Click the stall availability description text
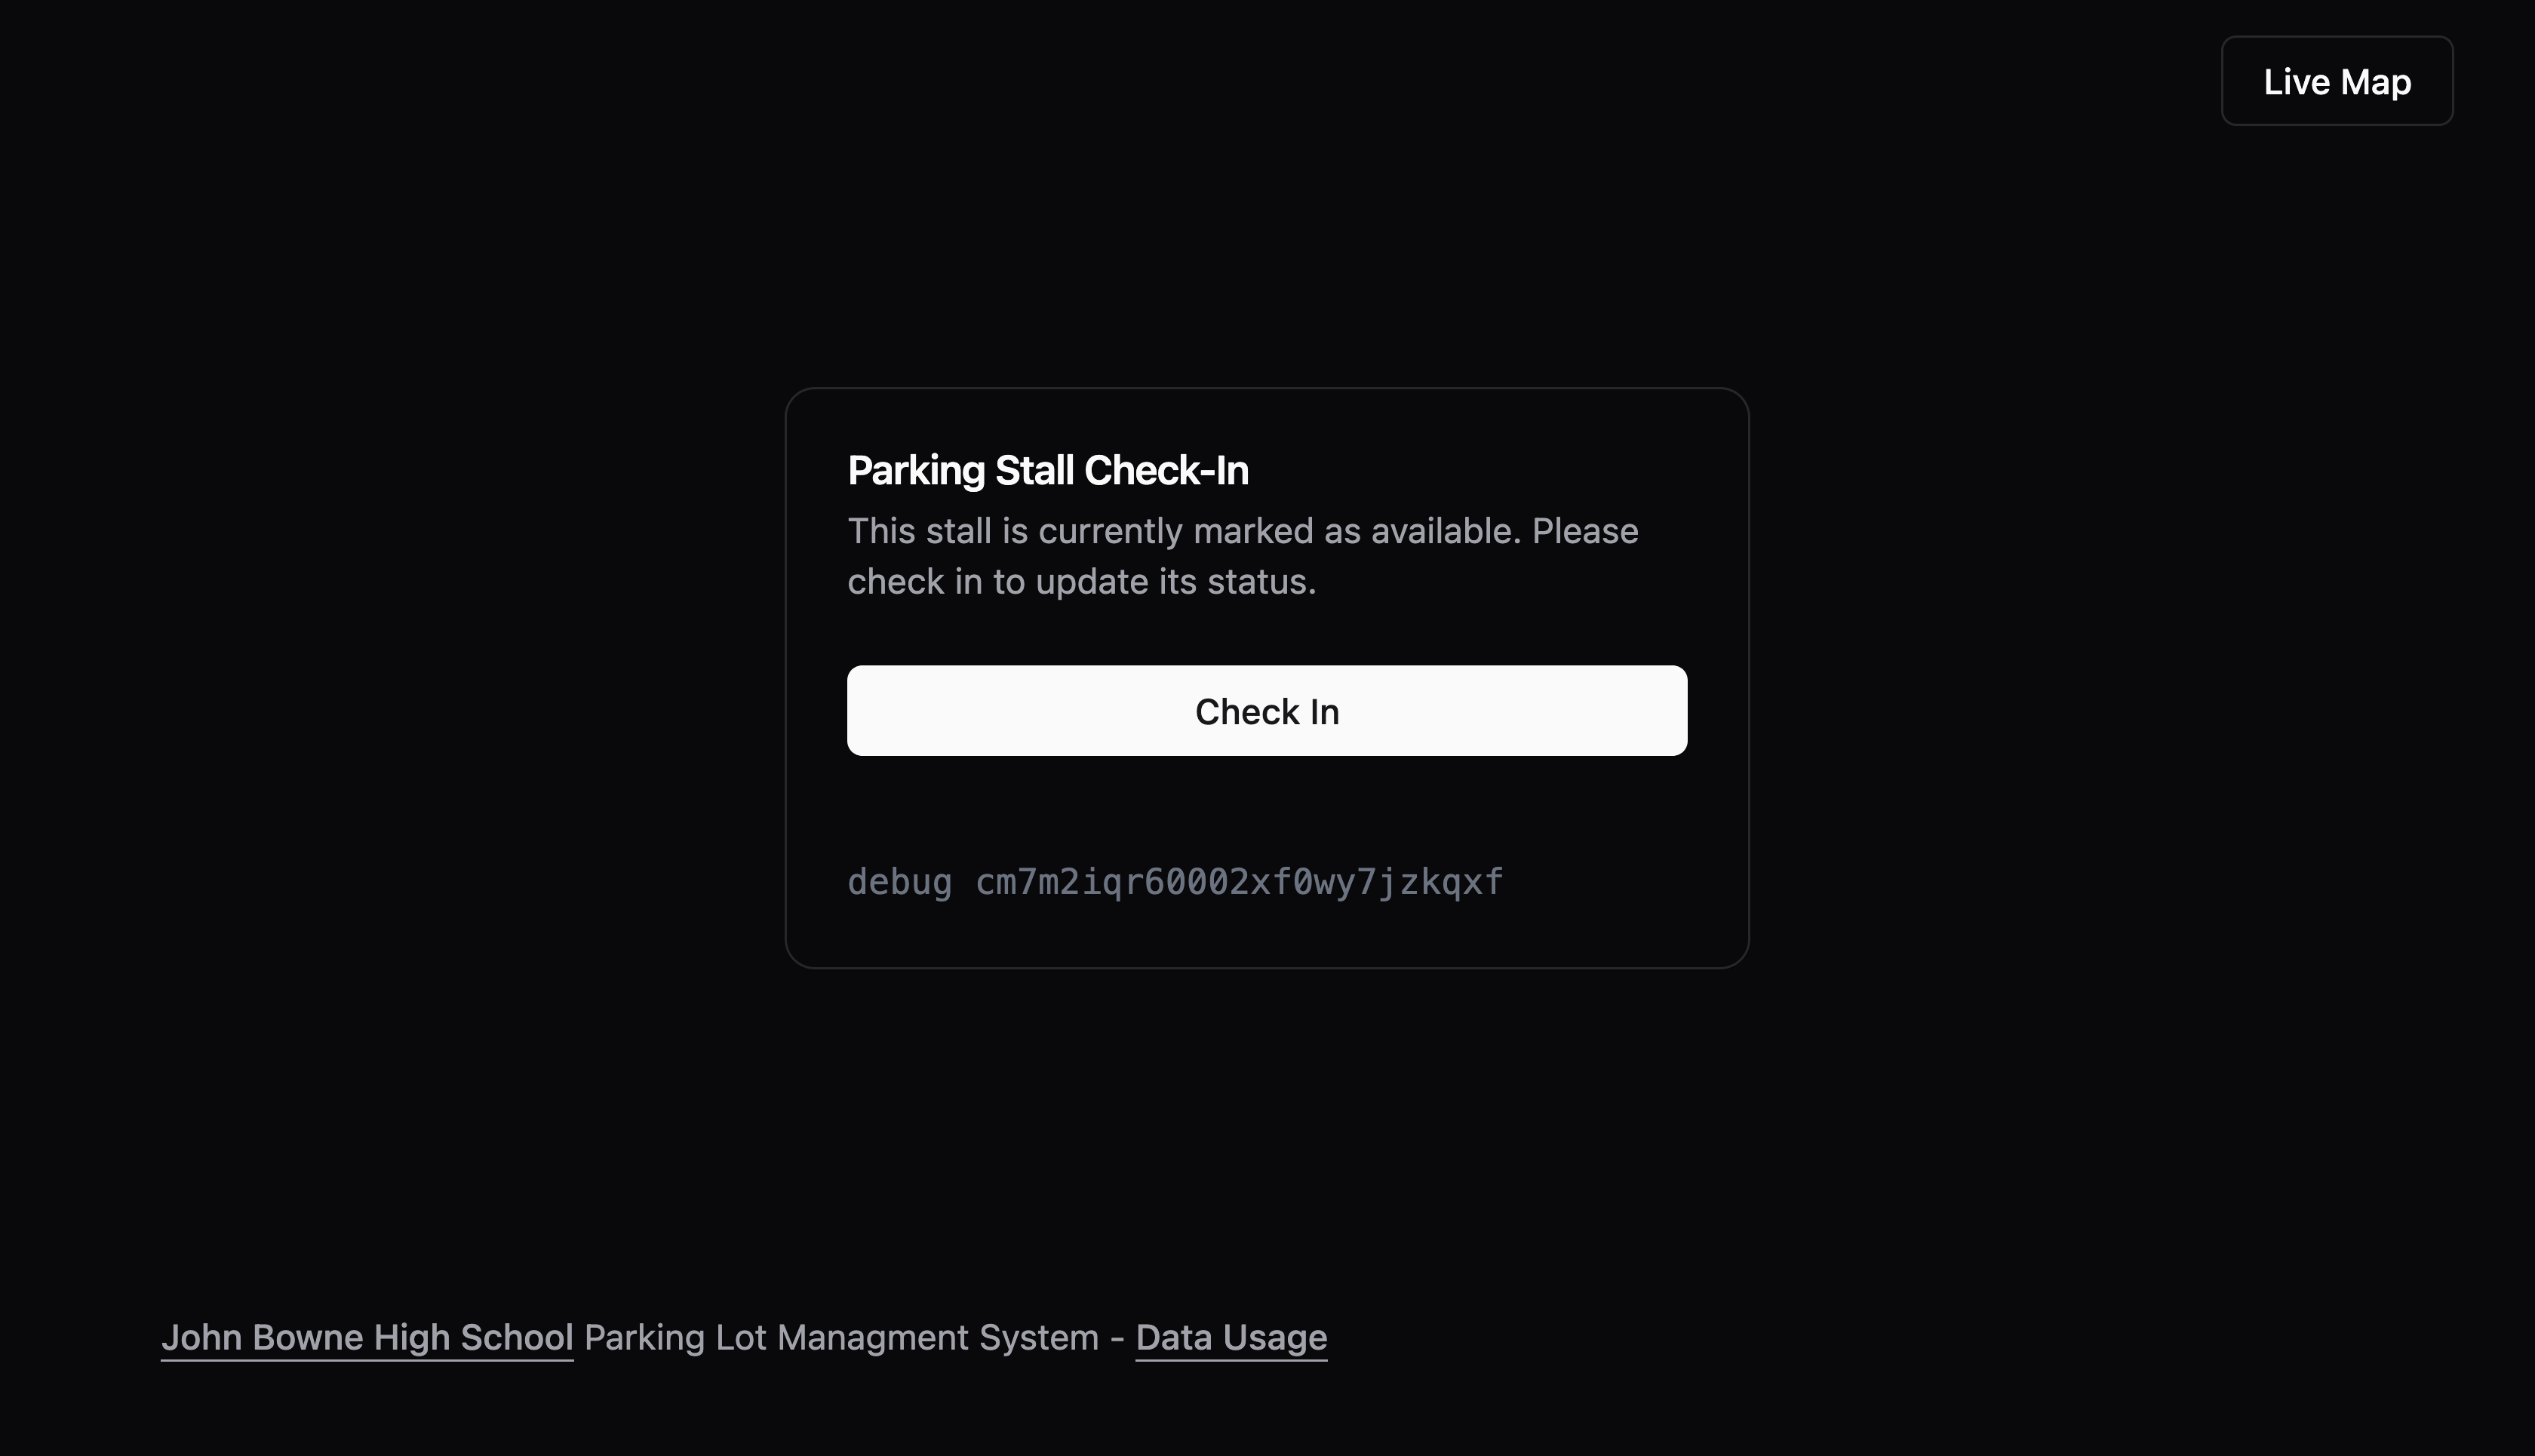This screenshot has height=1456, width=2535. click(x=1242, y=555)
